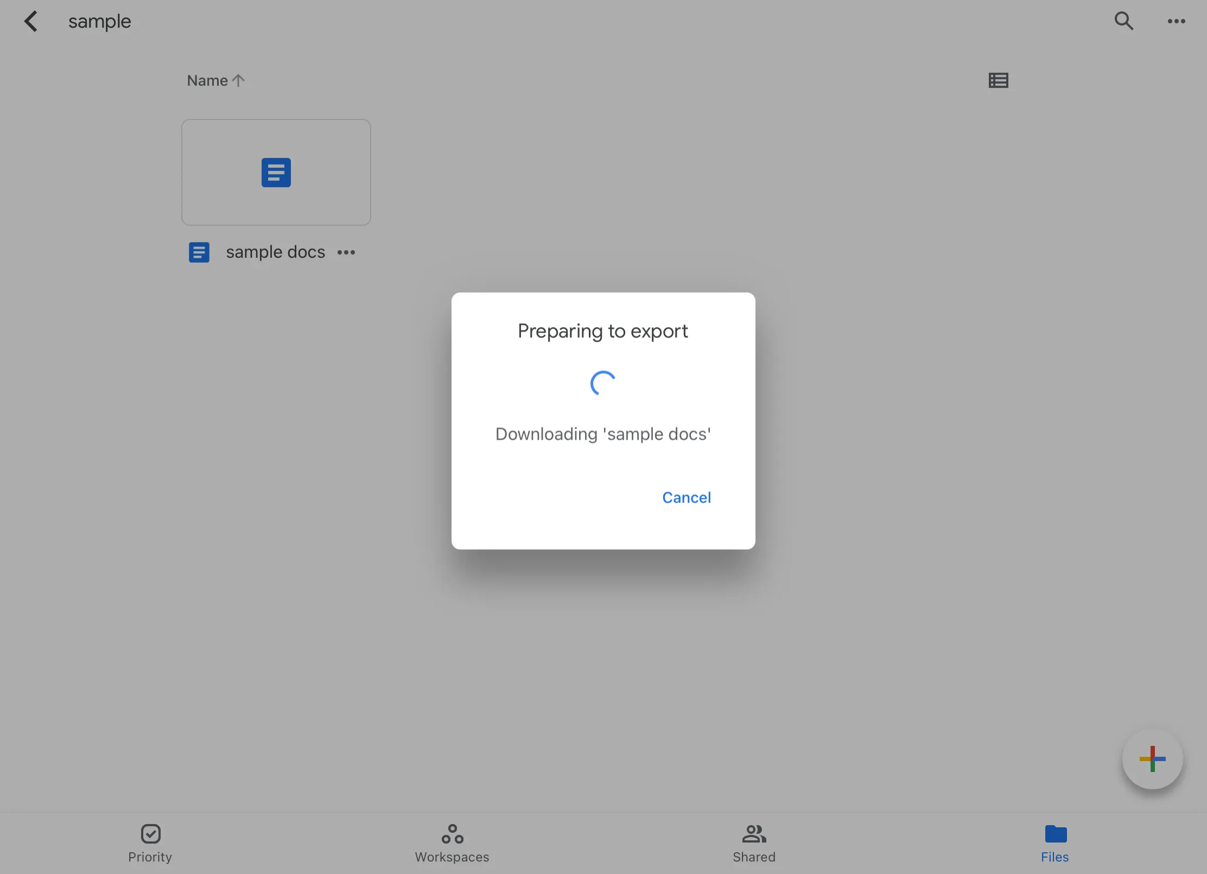The height and width of the screenshot is (874, 1207).
Task: Open the top-right more options menu
Action: tap(1176, 21)
